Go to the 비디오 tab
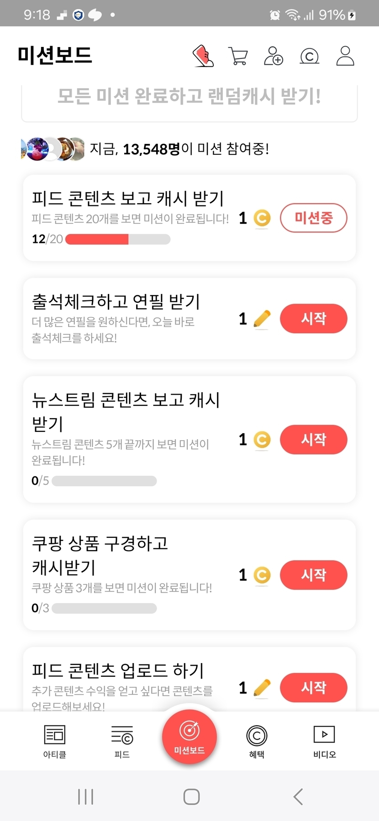Image resolution: width=379 pixels, height=821 pixels. point(324,741)
